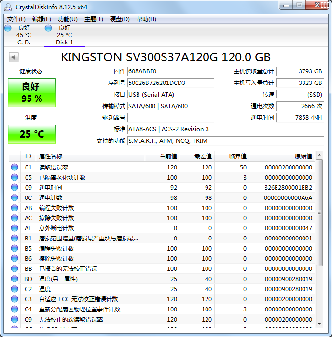The height and width of the screenshot is (337, 332).
Task: Click the 最差值 column header
Action: click(x=197, y=156)
